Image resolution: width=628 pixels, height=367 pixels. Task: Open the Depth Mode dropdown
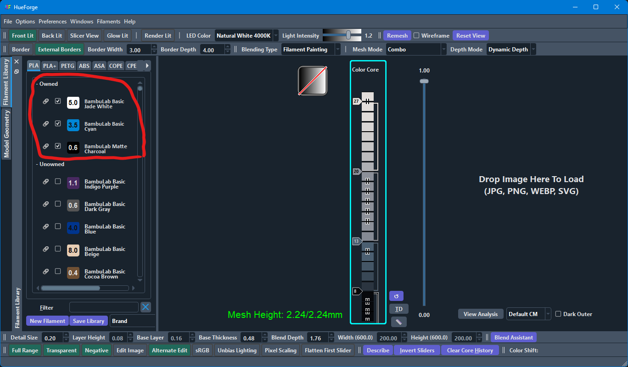(x=511, y=49)
